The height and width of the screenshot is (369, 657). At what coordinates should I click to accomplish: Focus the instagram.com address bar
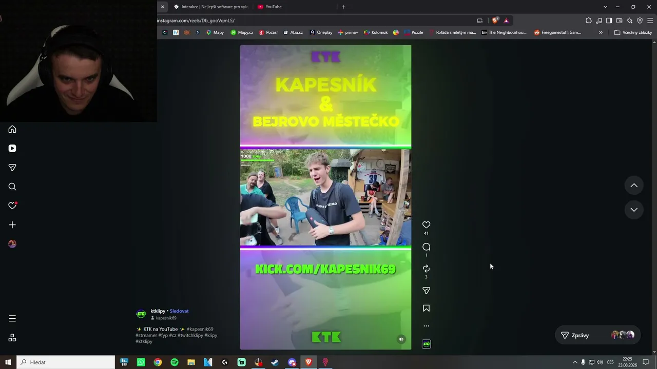pyautogui.click(x=313, y=20)
